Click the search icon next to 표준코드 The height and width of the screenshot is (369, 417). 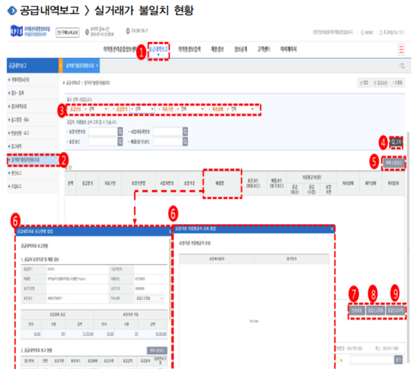click(x=120, y=142)
